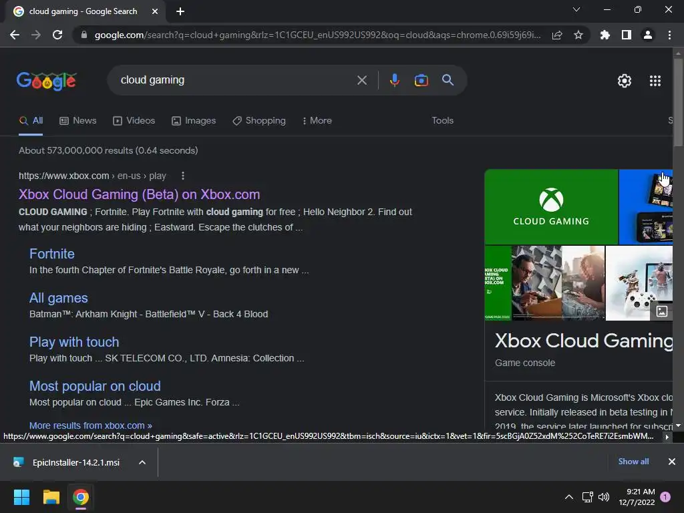Reload the page with refresh icon

[57, 35]
